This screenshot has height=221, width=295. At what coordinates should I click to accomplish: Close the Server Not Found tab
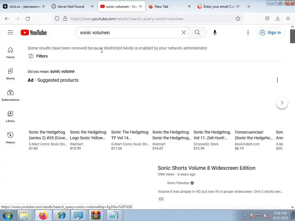point(92,6)
